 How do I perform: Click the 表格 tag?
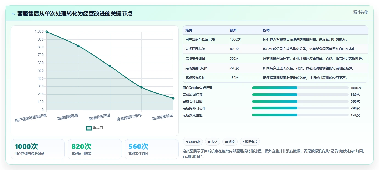point(213,142)
